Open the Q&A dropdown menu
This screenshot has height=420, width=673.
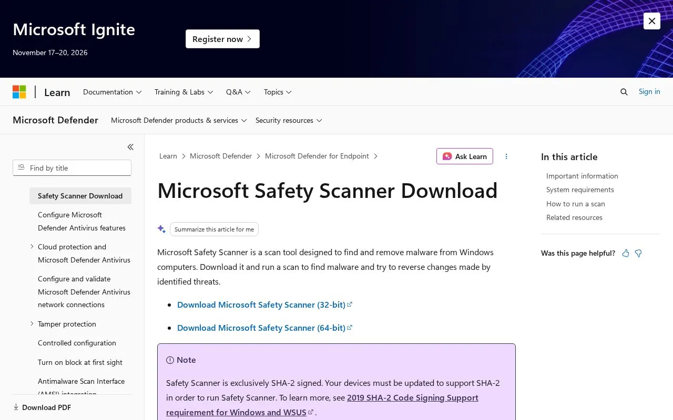(x=239, y=92)
